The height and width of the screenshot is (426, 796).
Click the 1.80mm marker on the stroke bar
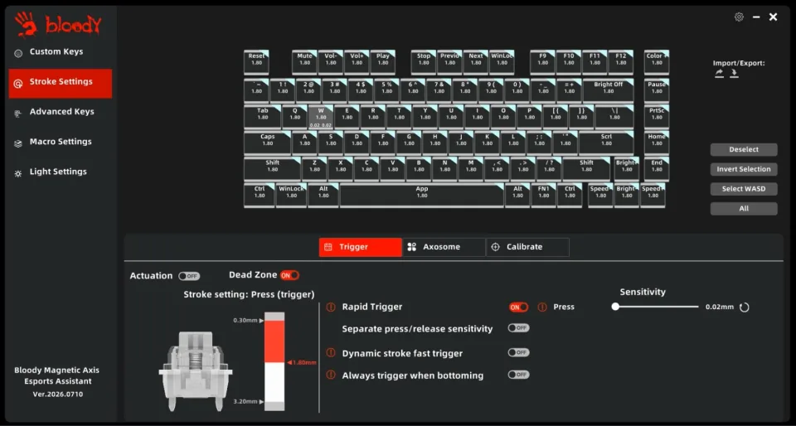(302, 363)
